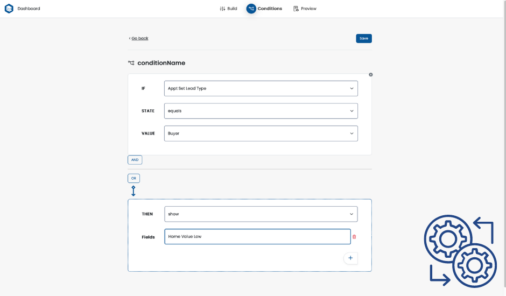The height and width of the screenshot is (296, 506).
Task: Open the Appt Set Lead Type dropdown
Action: point(261,88)
